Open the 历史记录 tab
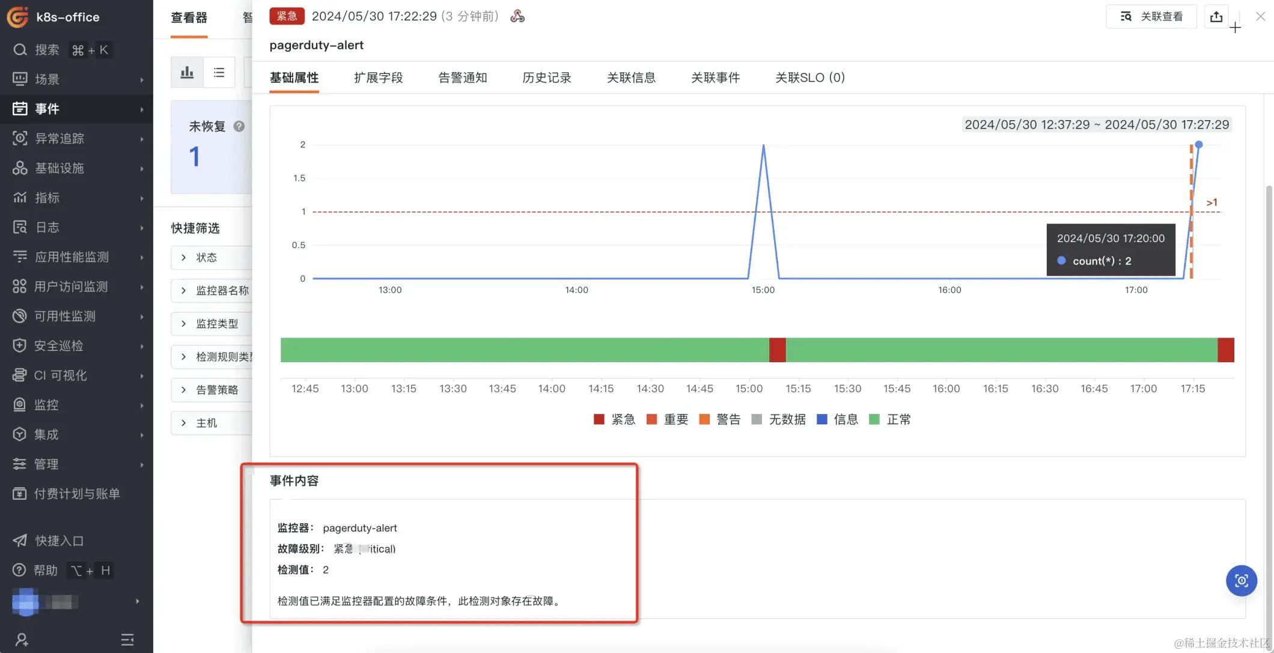This screenshot has height=653, width=1274. pos(546,77)
